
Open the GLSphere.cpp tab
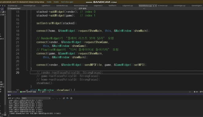click(13, 6)
